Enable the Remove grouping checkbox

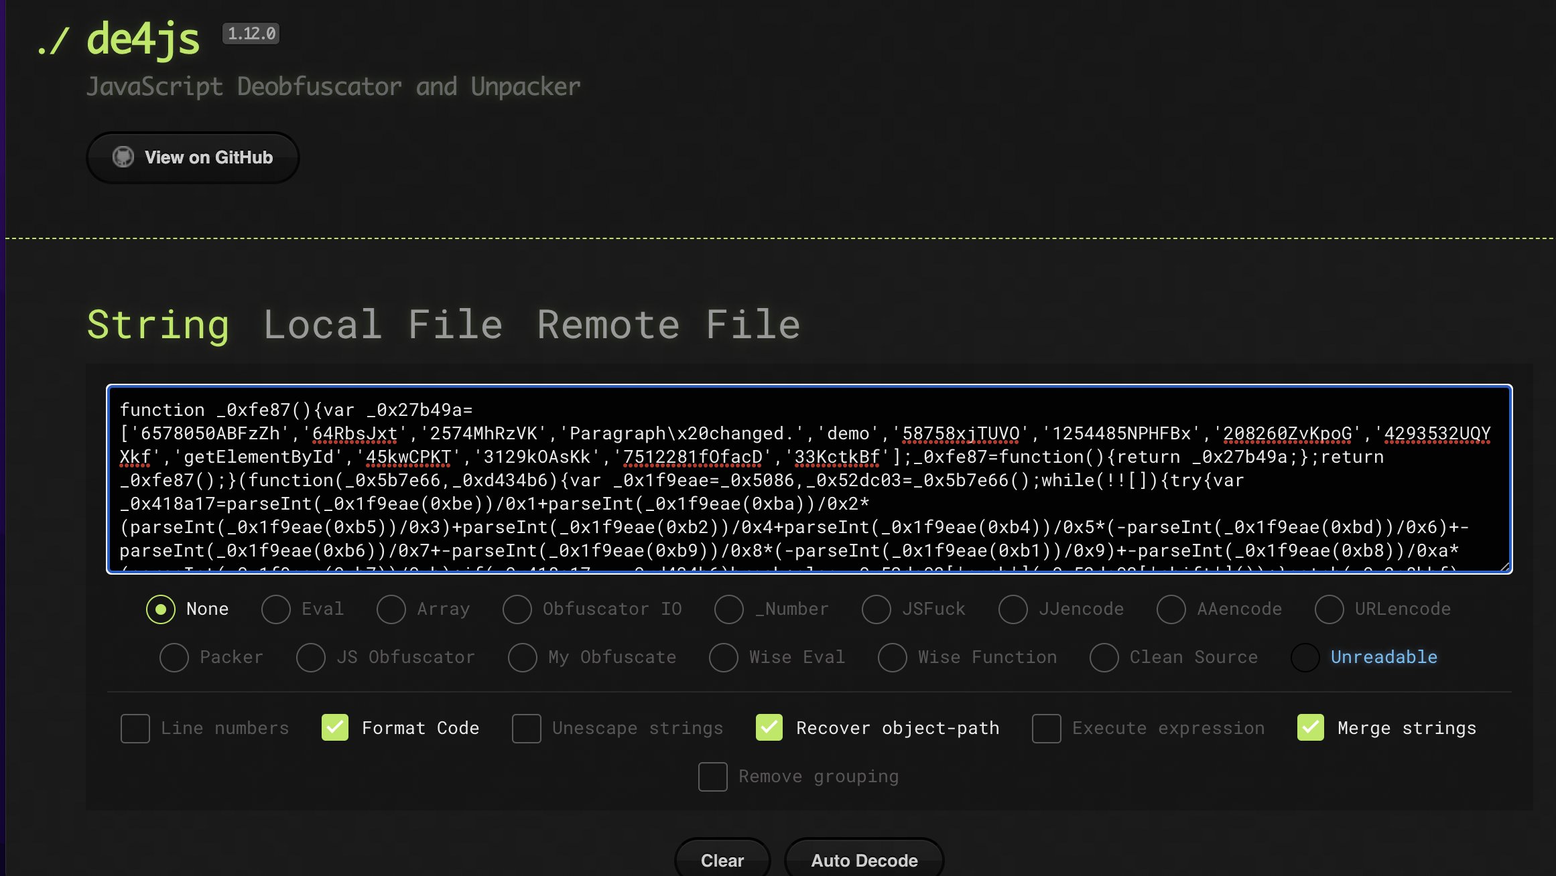point(713,777)
